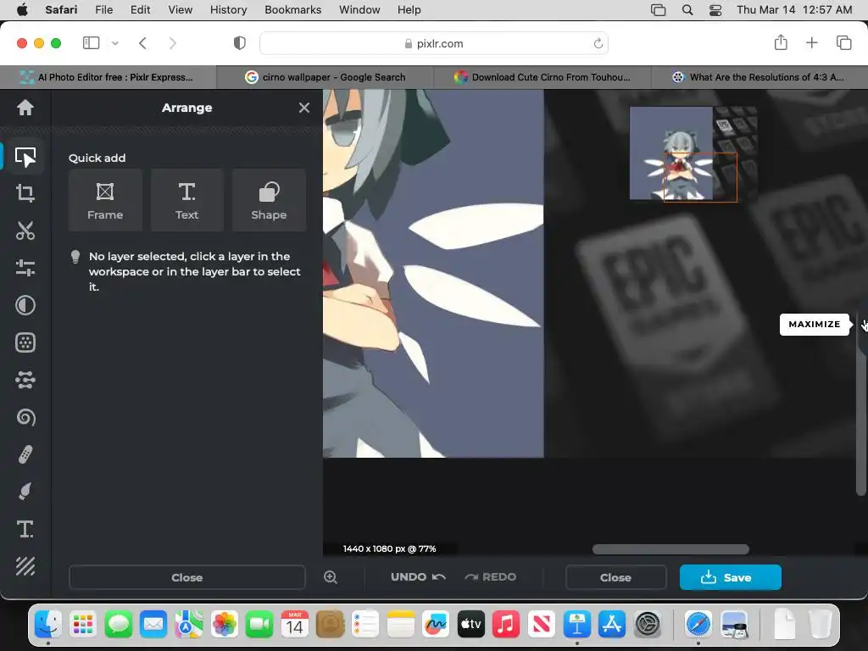868x651 pixels.
Task: Add a Shape via Quick add
Action: coord(269,200)
